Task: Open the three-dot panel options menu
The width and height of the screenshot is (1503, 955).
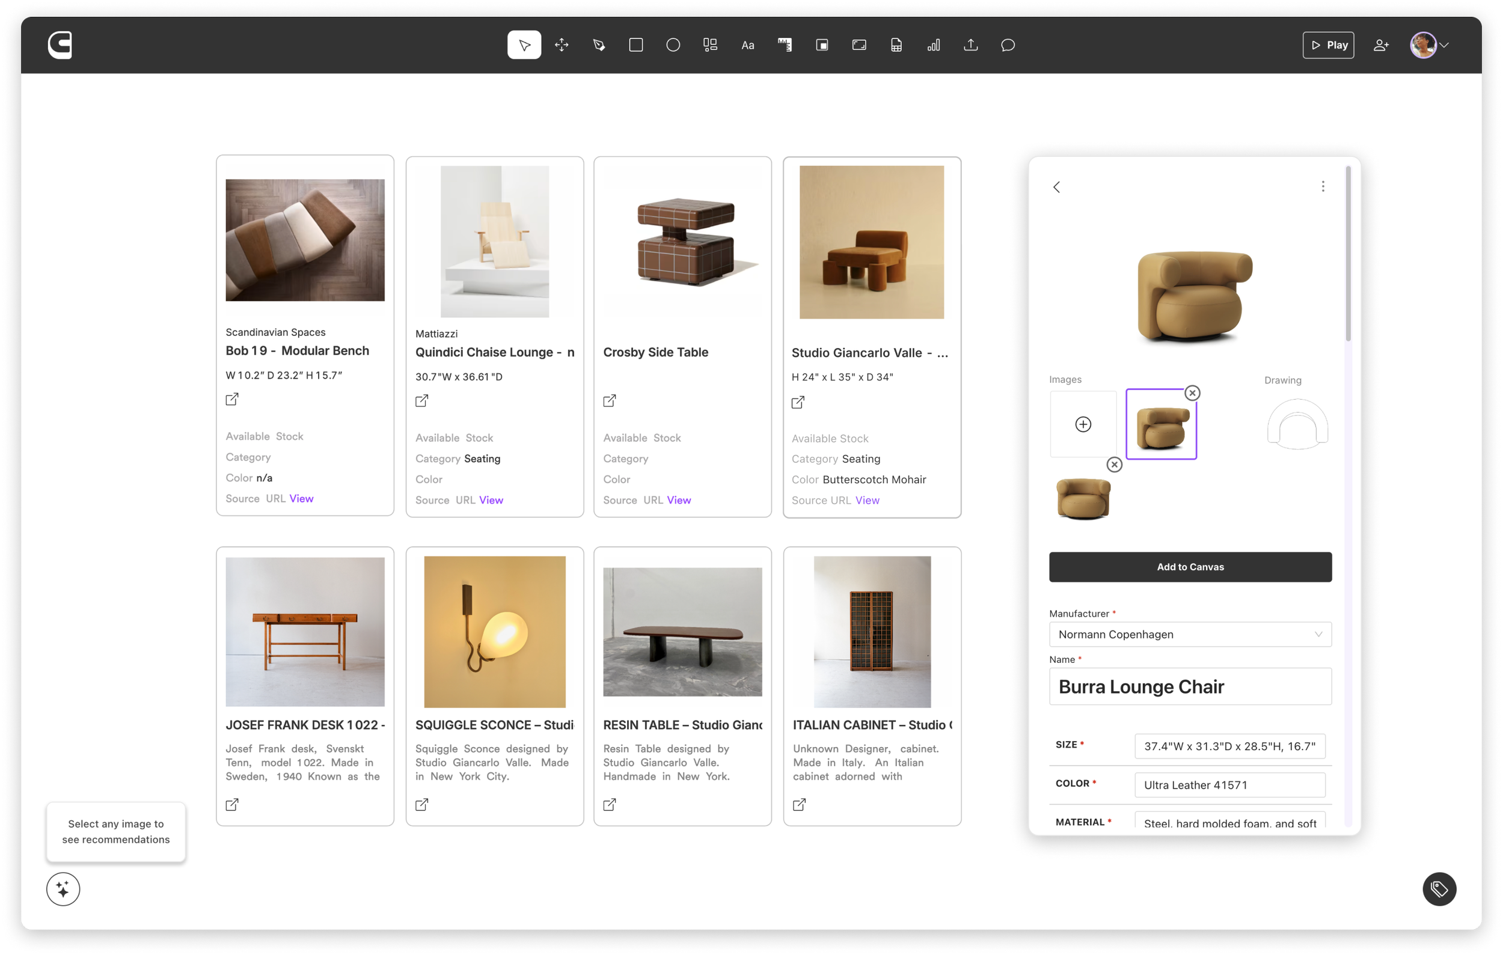Action: (1322, 186)
